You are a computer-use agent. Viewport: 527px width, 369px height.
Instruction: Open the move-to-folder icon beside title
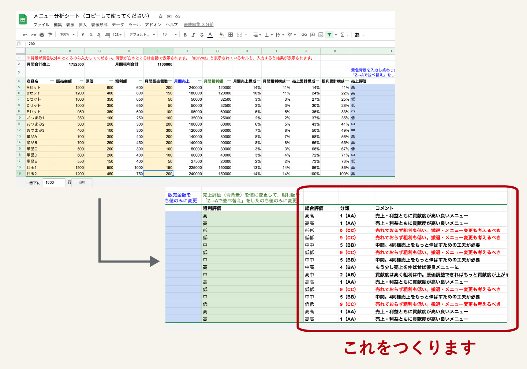(x=169, y=16)
